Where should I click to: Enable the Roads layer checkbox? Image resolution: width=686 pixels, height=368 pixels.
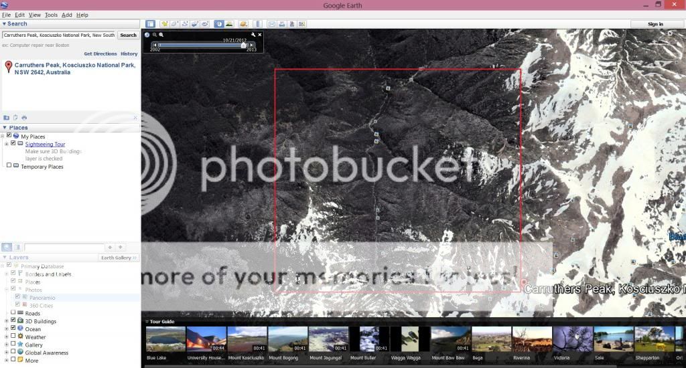point(13,313)
